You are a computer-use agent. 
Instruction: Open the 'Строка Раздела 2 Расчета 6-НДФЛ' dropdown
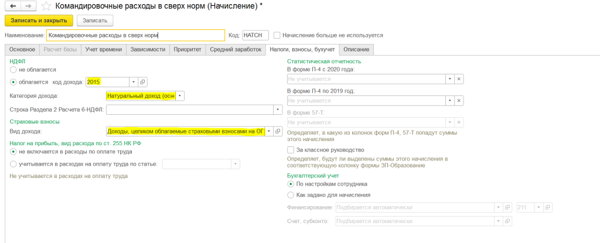(x=277, y=109)
